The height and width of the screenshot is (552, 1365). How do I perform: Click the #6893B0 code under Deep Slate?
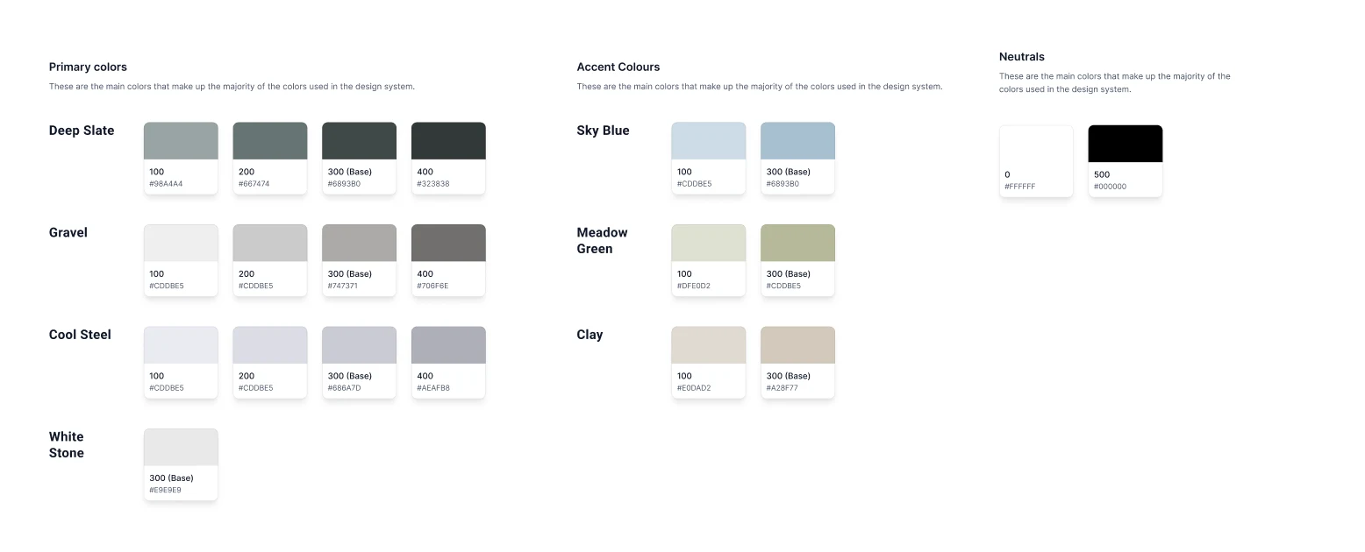click(344, 184)
